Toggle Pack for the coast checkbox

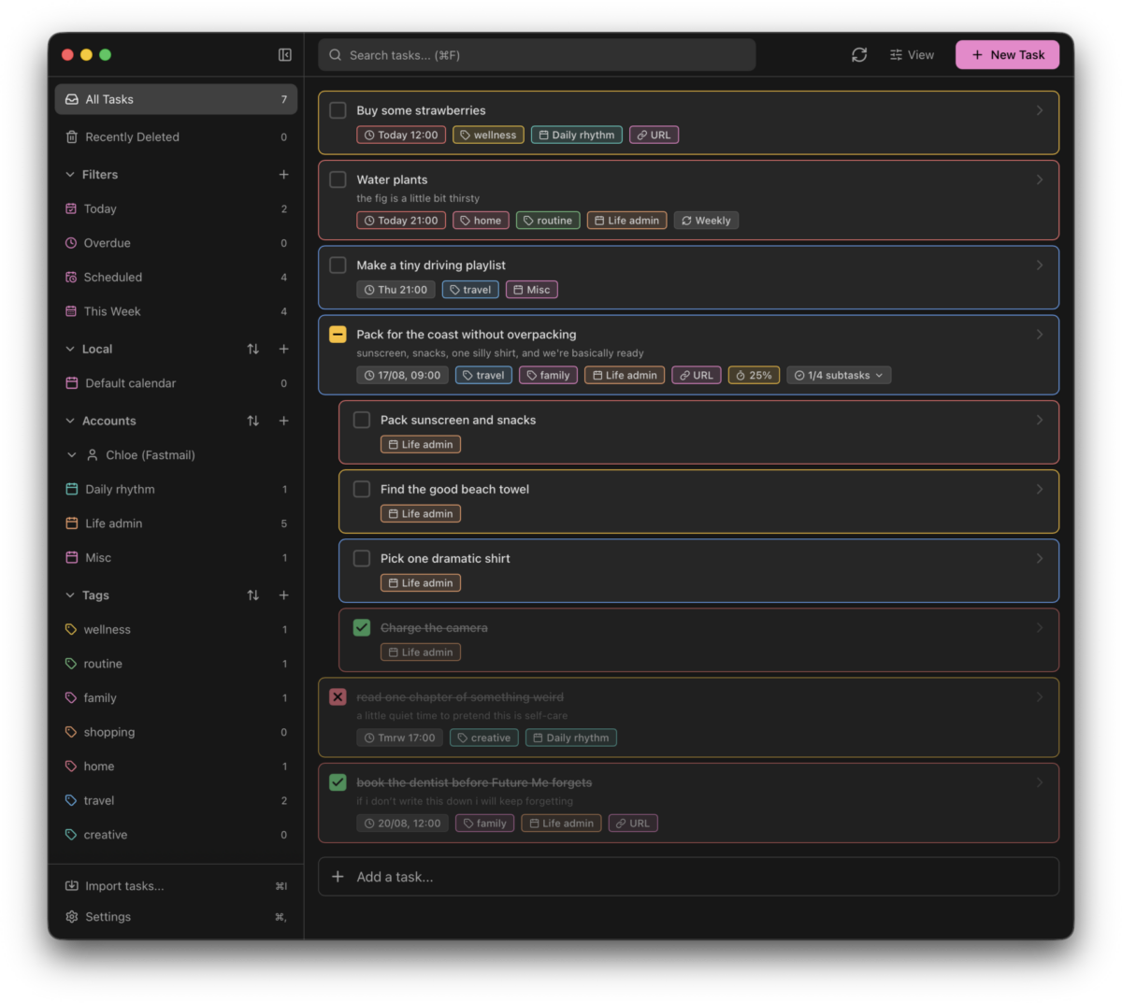pos(338,335)
